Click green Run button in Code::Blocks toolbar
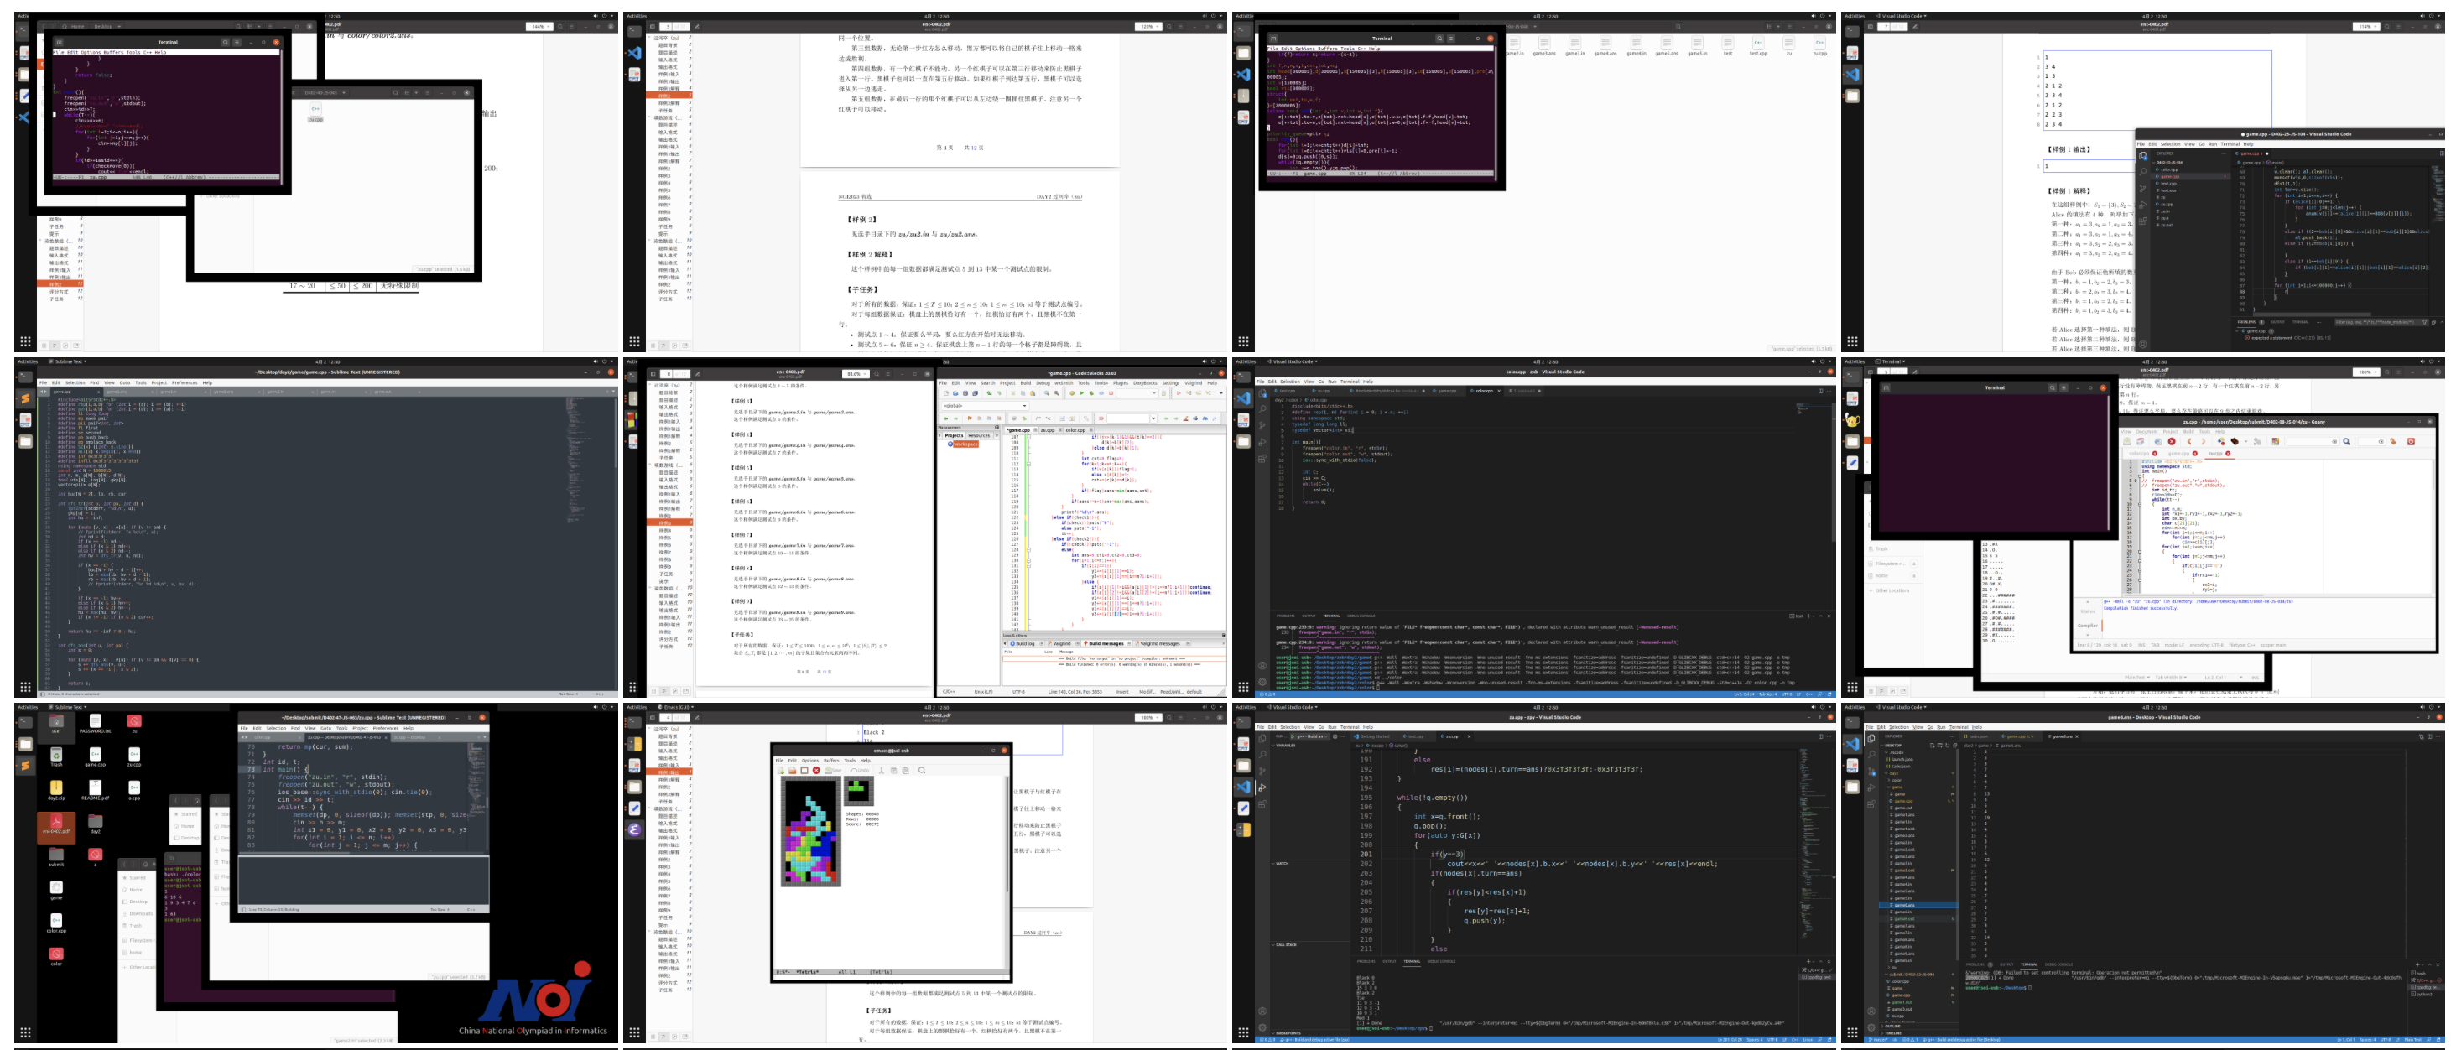This screenshot has width=2451, height=1050. tap(1082, 392)
